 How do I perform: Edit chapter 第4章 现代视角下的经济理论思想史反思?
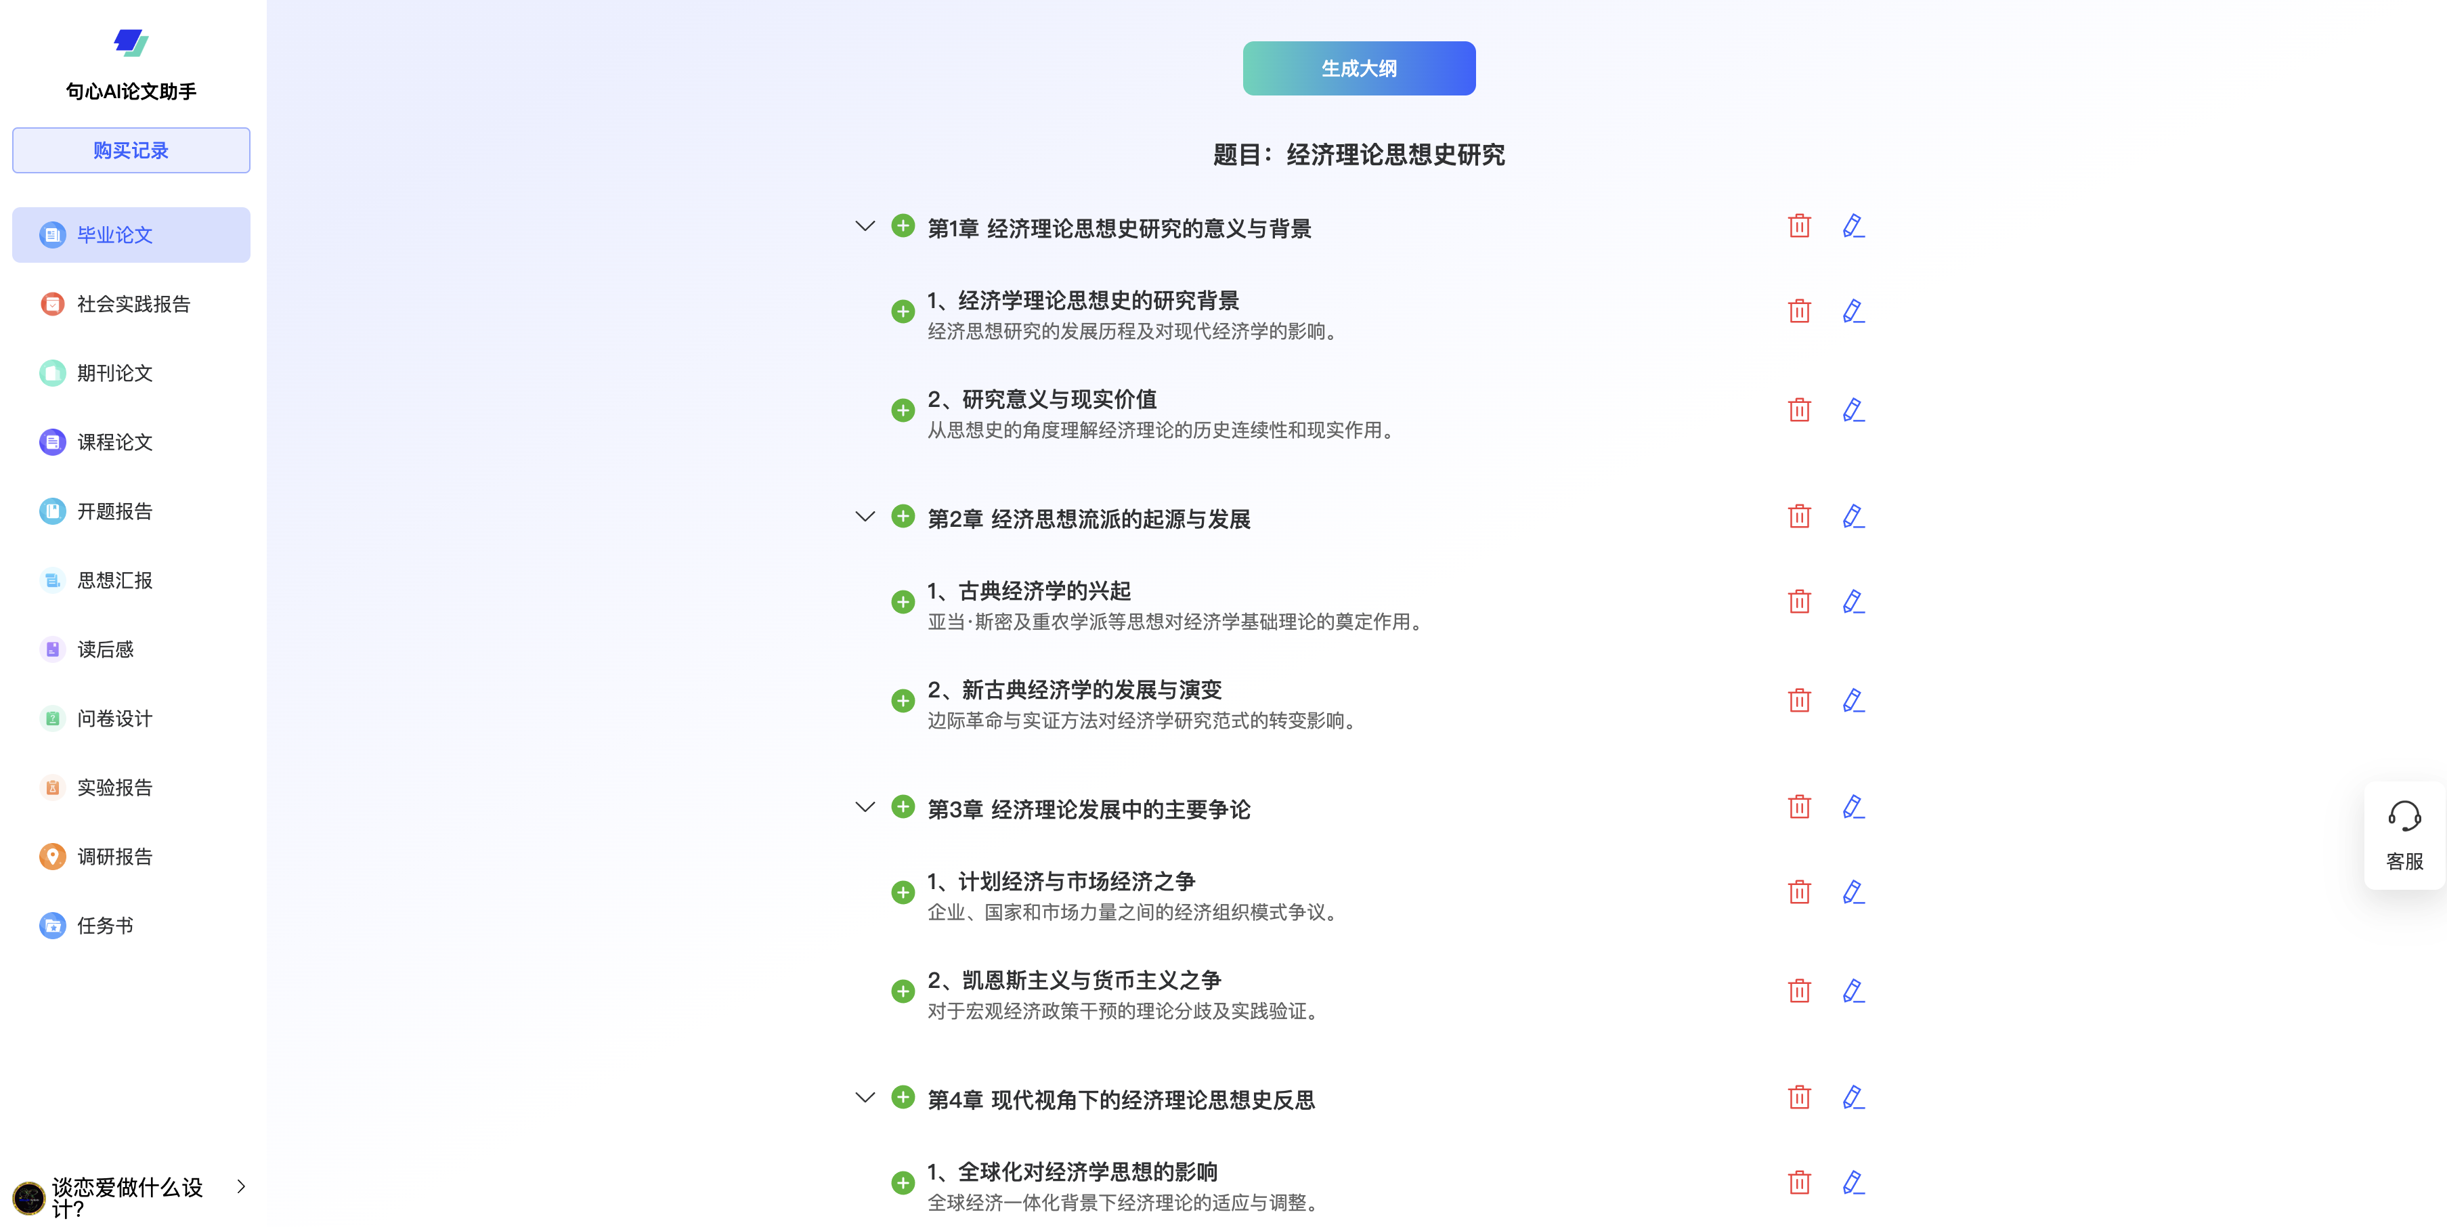click(x=1853, y=1098)
